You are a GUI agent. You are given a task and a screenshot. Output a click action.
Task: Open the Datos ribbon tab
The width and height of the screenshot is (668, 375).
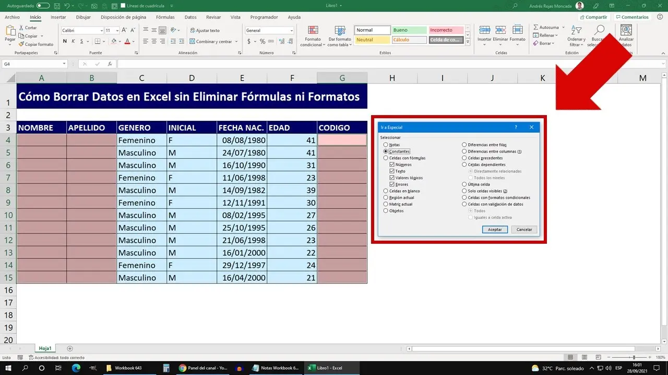[x=190, y=17]
